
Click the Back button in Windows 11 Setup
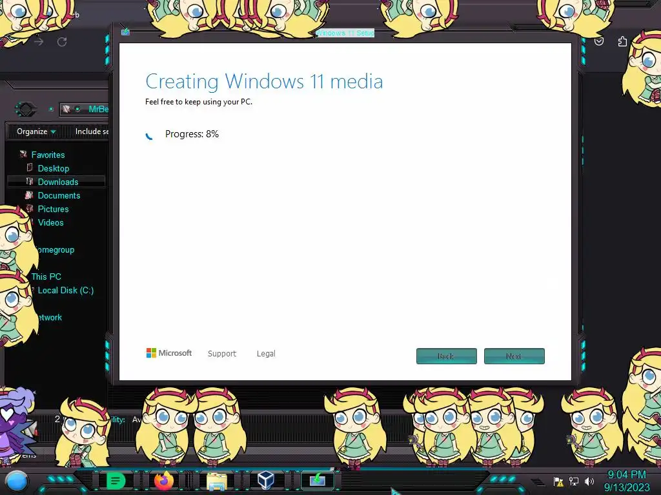[x=447, y=356]
